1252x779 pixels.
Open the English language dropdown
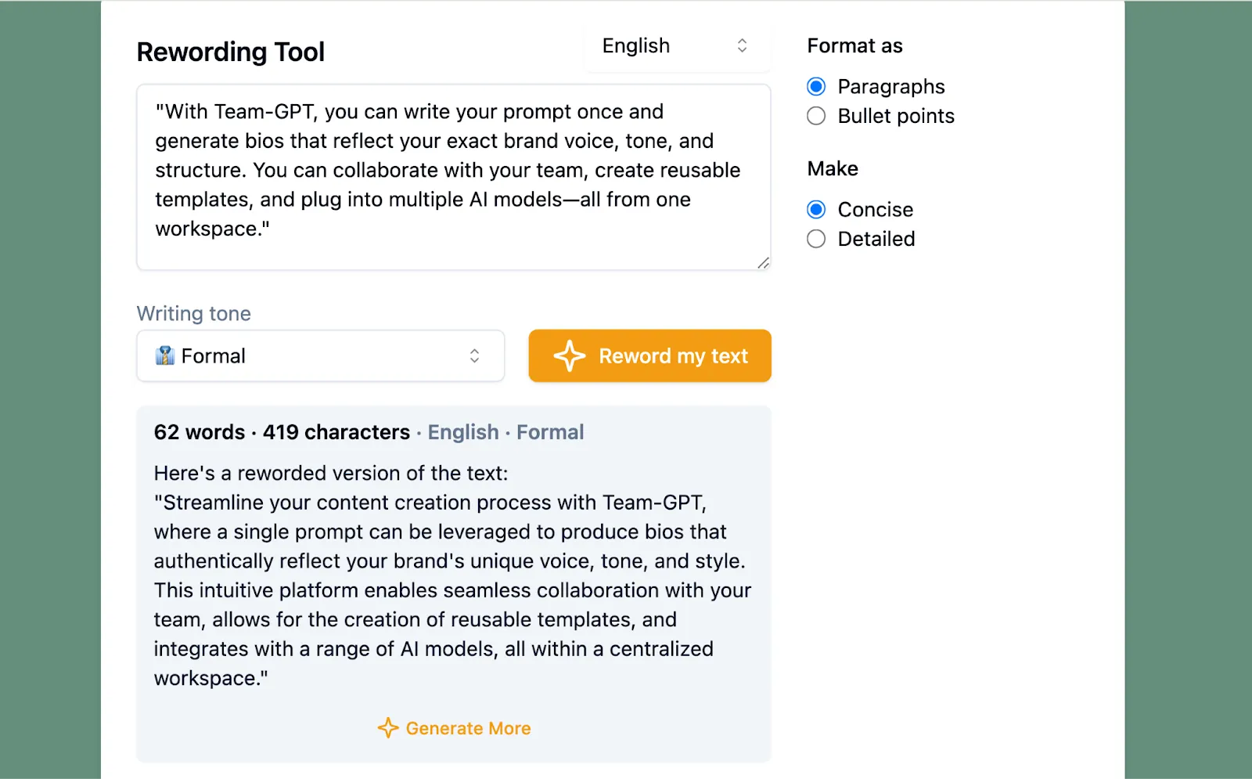[x=676, y=46]
